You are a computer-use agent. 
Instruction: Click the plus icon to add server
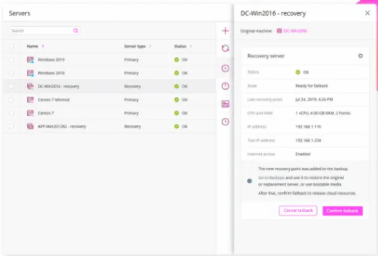pos(225,31)
